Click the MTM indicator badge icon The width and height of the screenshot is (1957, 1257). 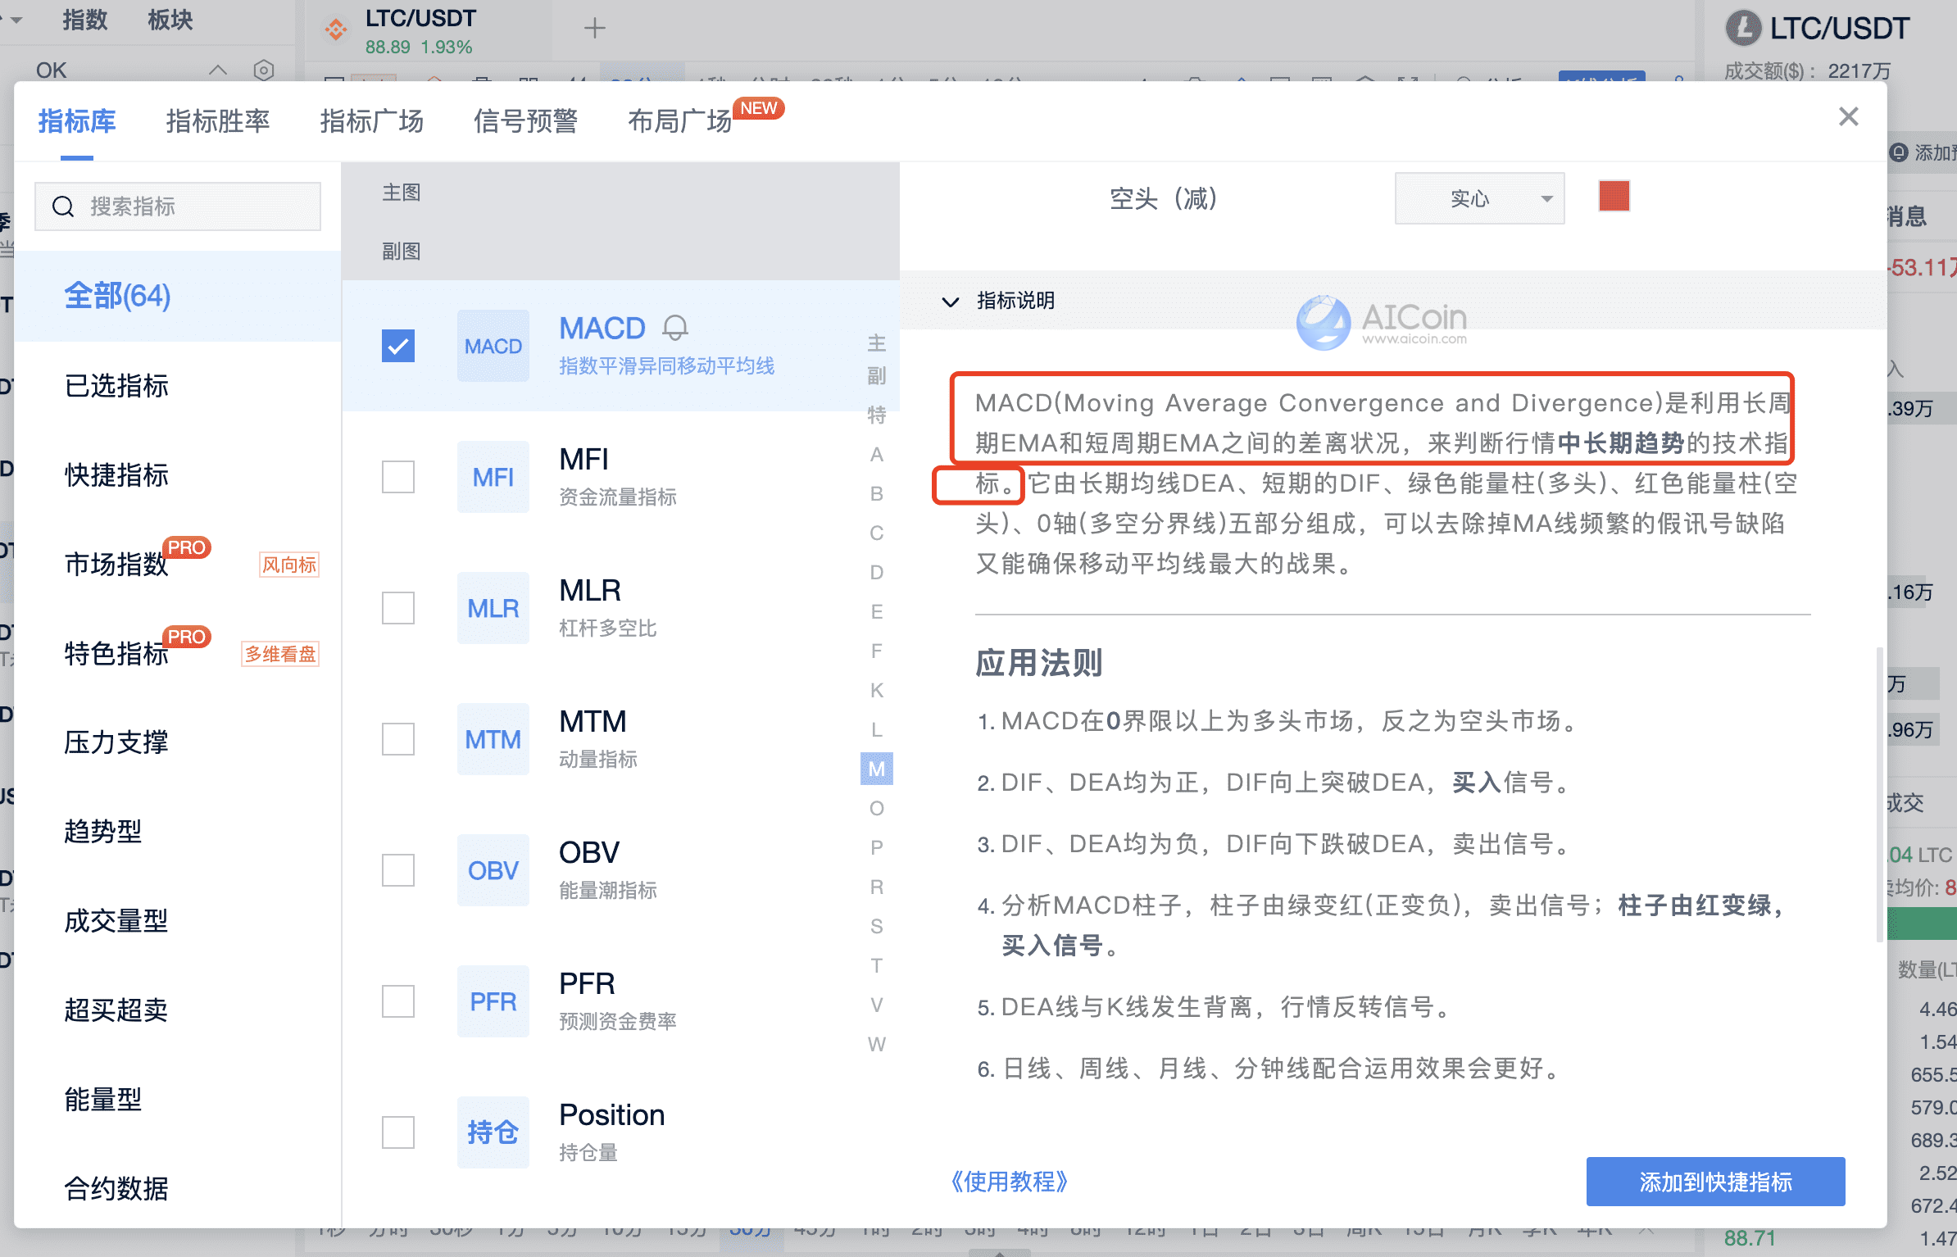(x=493, y=739)
